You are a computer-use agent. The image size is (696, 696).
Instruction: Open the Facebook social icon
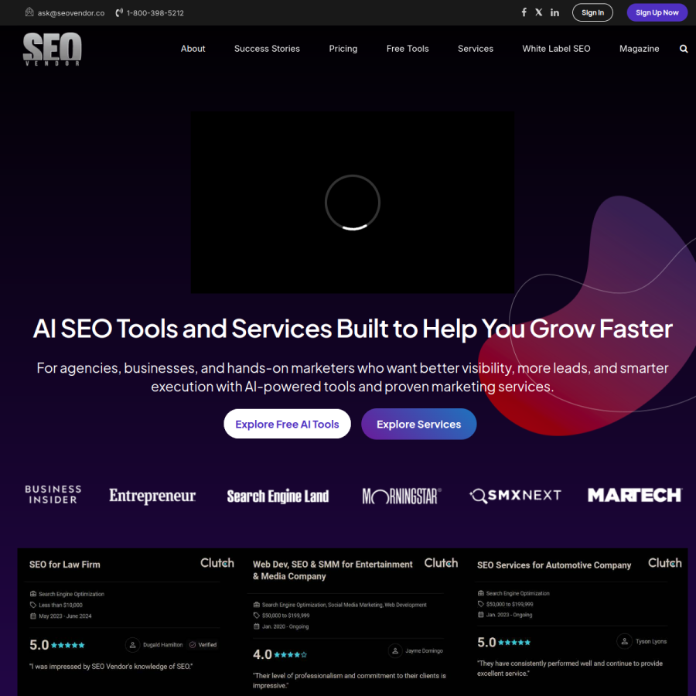coord(524,12)
